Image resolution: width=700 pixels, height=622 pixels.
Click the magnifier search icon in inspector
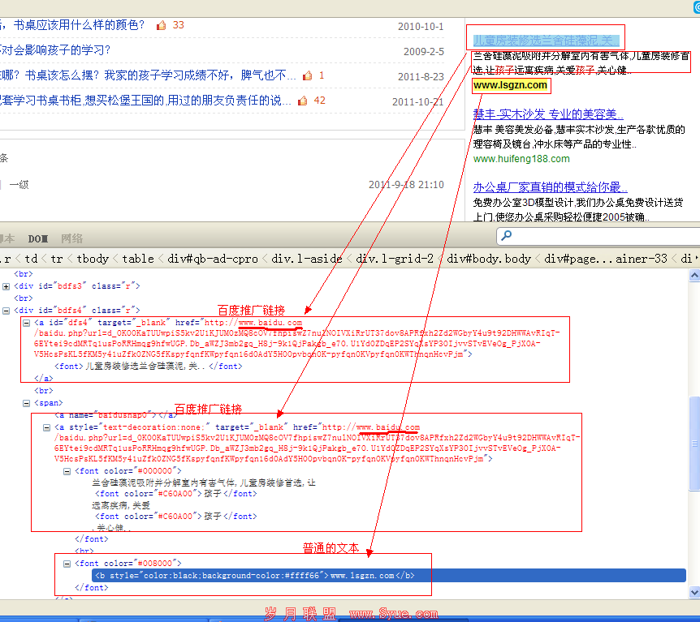(x=506, y=234)
